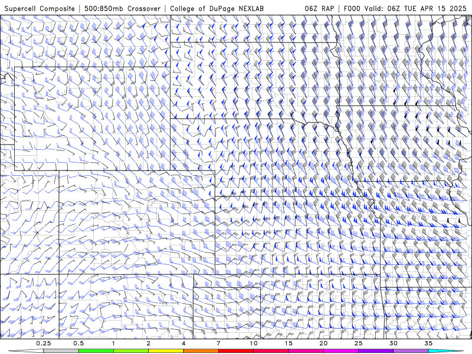The width and height of the screenshot is (472, 354).
Task: Click the orange color bar segment
Action: (x=201, y=351)
